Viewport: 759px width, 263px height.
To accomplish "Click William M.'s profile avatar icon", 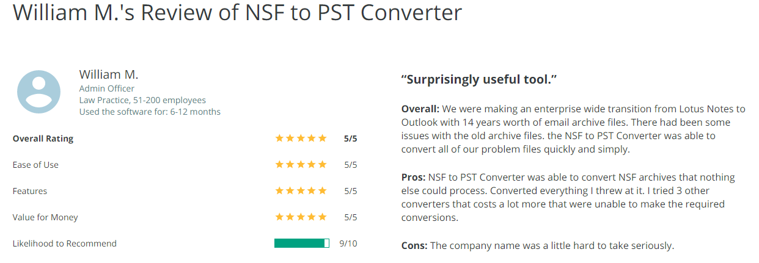I will click(x=39, y=92).
